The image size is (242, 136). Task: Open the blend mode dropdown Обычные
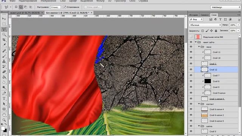click(205, 25)
